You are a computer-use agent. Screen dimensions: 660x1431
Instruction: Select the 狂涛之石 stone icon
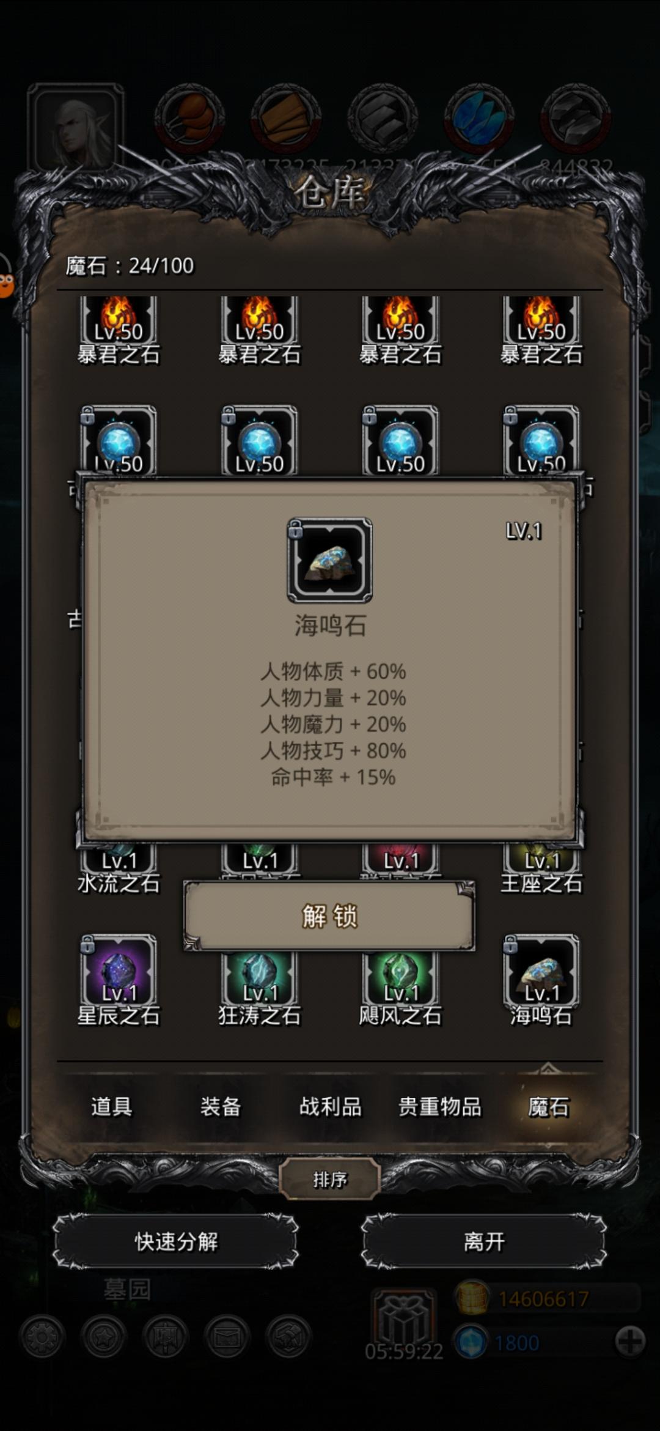pyautogui.click(x=260, y=978)
